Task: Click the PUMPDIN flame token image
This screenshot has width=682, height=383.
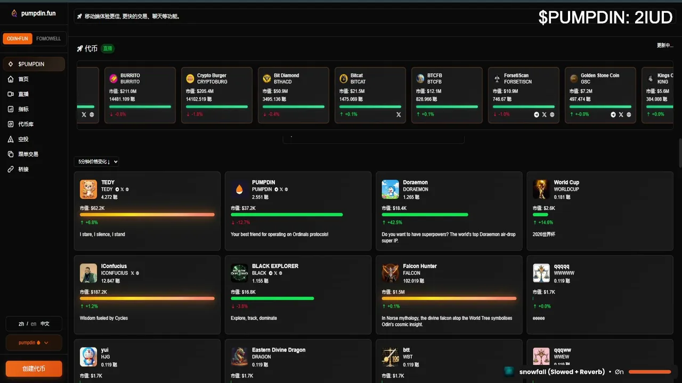Action: (x=239, y=189)
